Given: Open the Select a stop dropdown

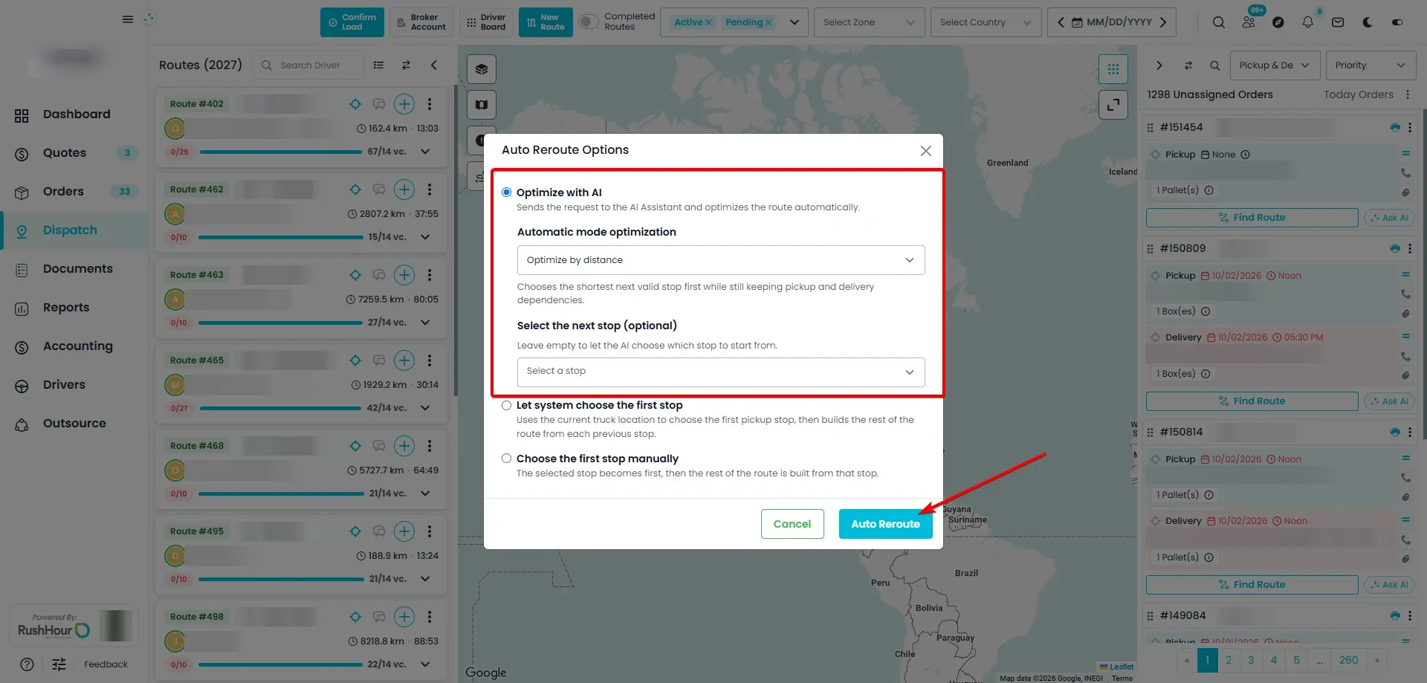Looking at the screenshot, I should point(721,372).
